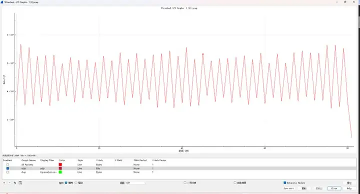360x194 pixels.
Task: Click the Color column header
Action: click(x=62, y=160)
